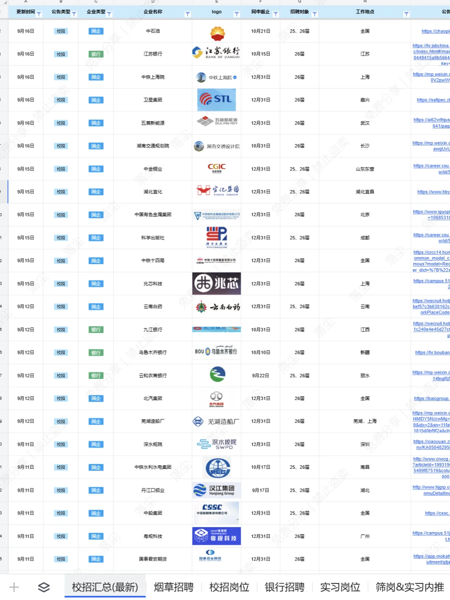The image size is (450, 600).
Task: Select 芜湖造船厂 company name cell
Action: [x=153, y=421]
